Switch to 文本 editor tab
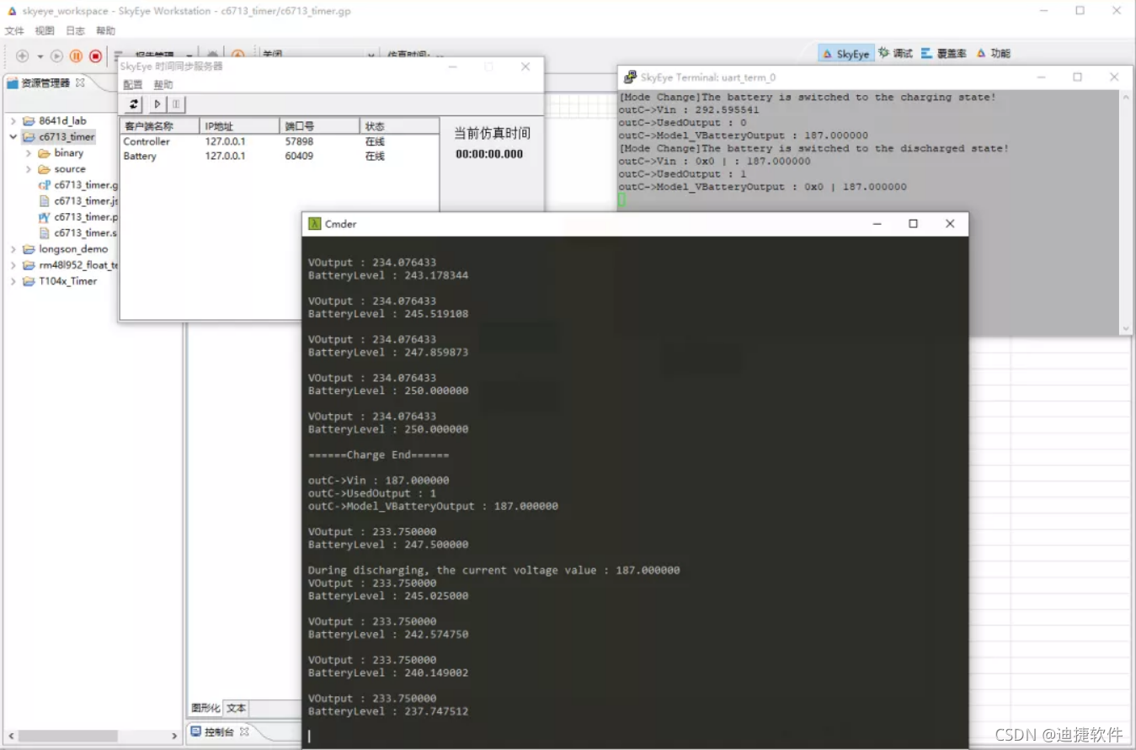The height and width of the screenshot is (750, 1136). (236, 709)
